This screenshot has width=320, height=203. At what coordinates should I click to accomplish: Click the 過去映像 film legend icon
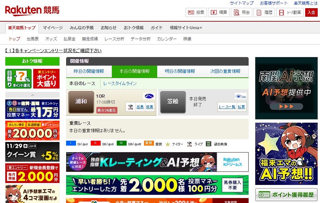(208, 144)
